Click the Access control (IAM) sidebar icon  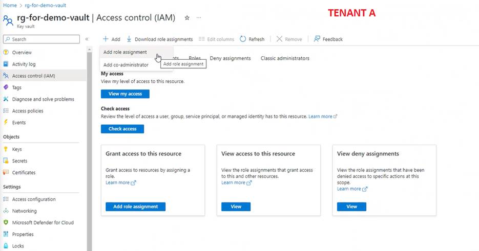[6, 75]
